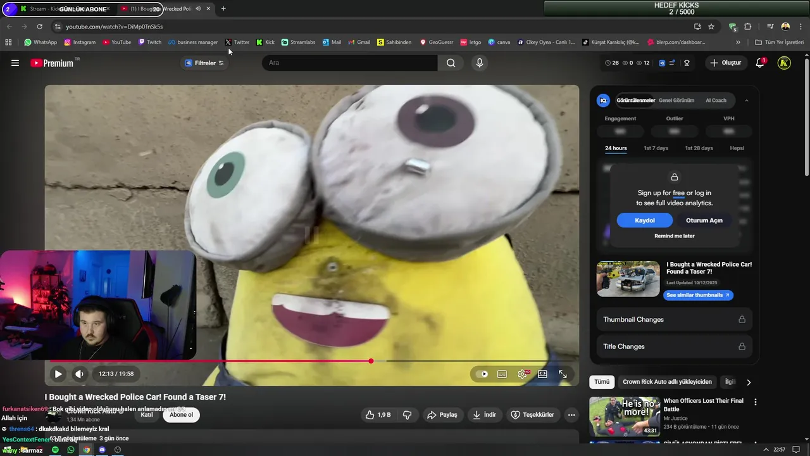Download the video with İndir
The width and height of the screenshot is (810, 456).
tap(485, 415)
